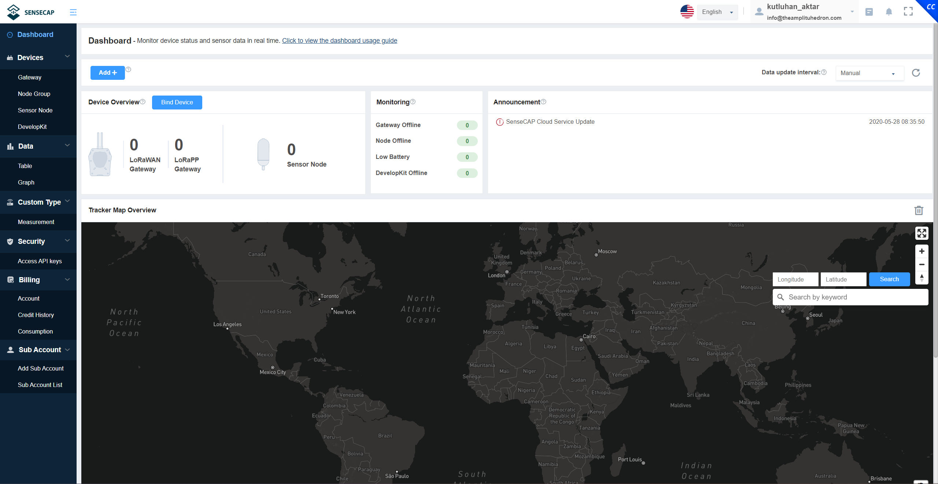Click the Bind Device button
Screen dimensions: 938x484
[x=177, y=103]
